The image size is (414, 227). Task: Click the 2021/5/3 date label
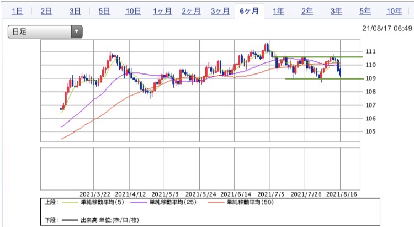coord(165,194)
